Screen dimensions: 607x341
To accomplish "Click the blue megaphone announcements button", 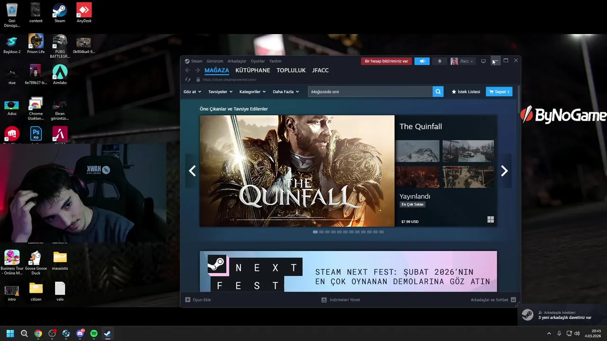I will (422, 61).
